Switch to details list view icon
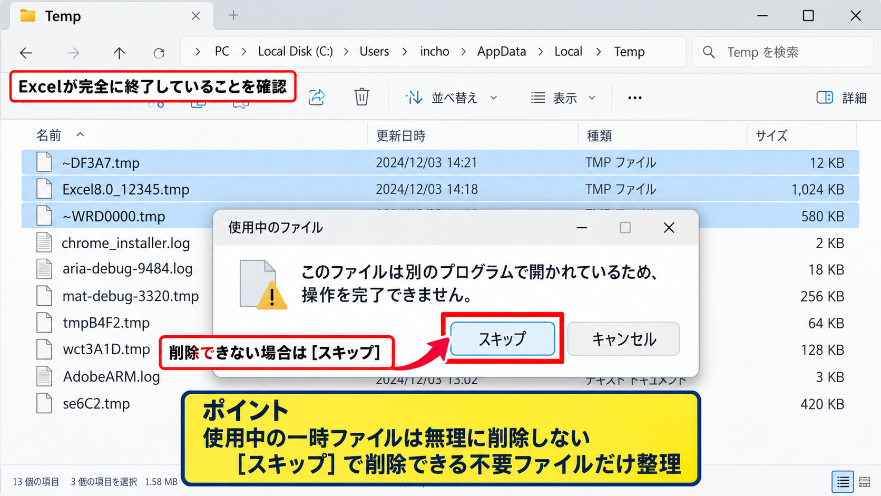The image size is (881, 496). tap(843, 482)
